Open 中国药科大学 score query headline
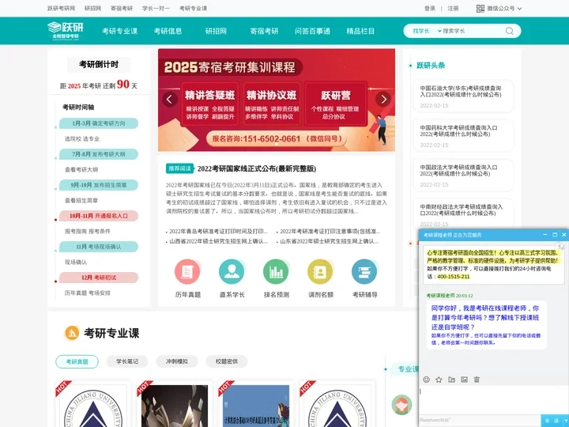Screen dimensions: 569x427 point(458,130)
